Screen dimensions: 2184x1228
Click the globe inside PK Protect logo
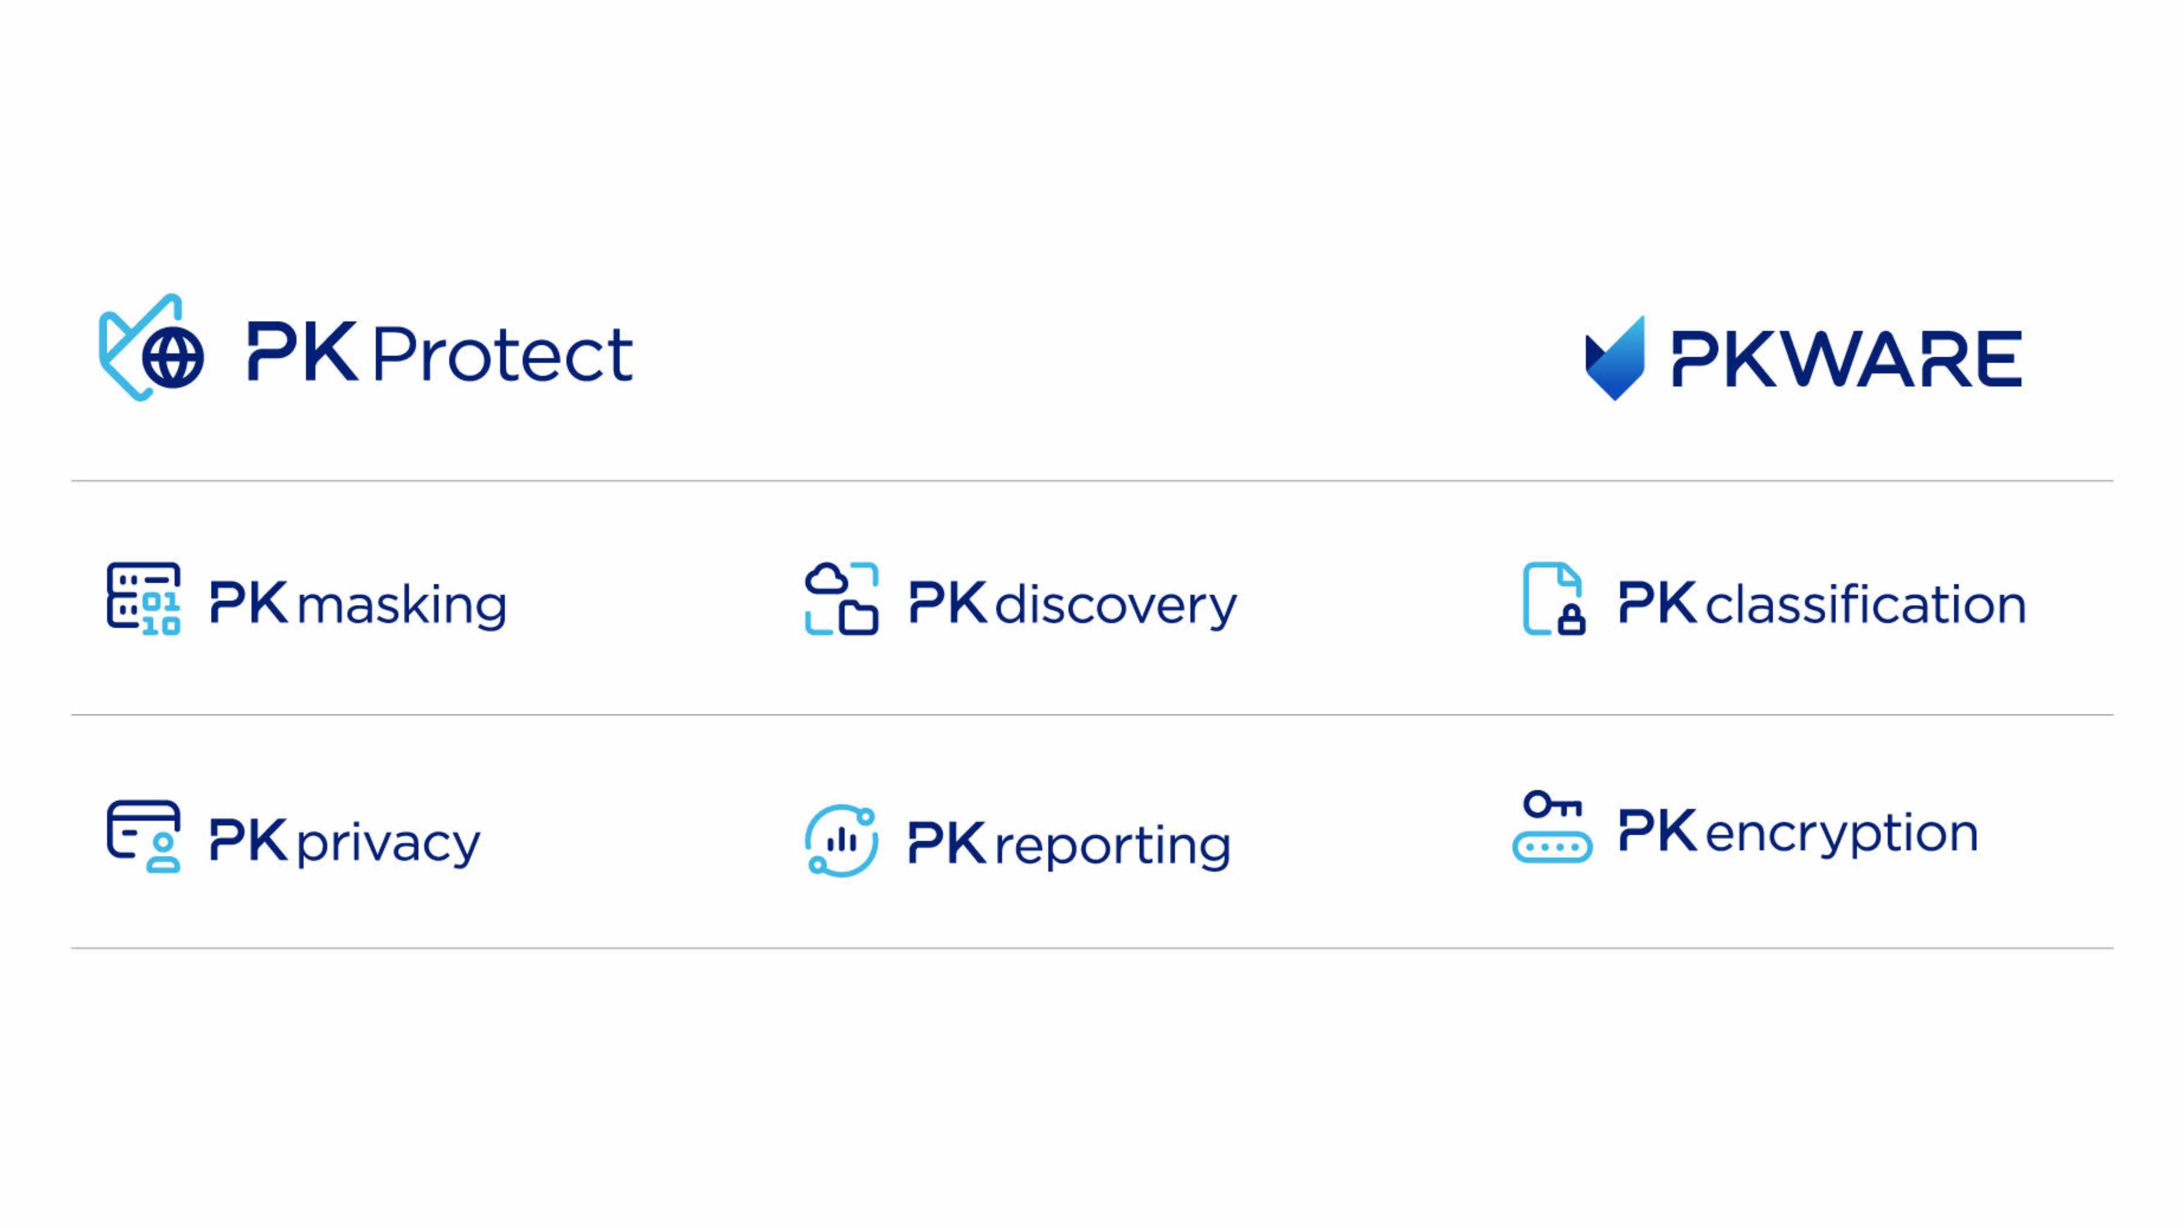click(173, 357)
